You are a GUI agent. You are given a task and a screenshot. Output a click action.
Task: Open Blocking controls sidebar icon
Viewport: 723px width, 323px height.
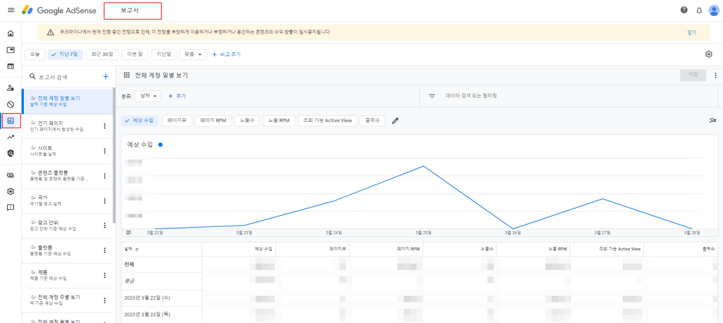[11, 105]
